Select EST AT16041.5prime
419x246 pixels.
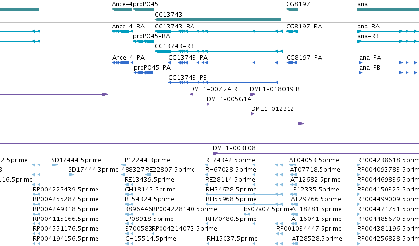click(x=293, y=224)
